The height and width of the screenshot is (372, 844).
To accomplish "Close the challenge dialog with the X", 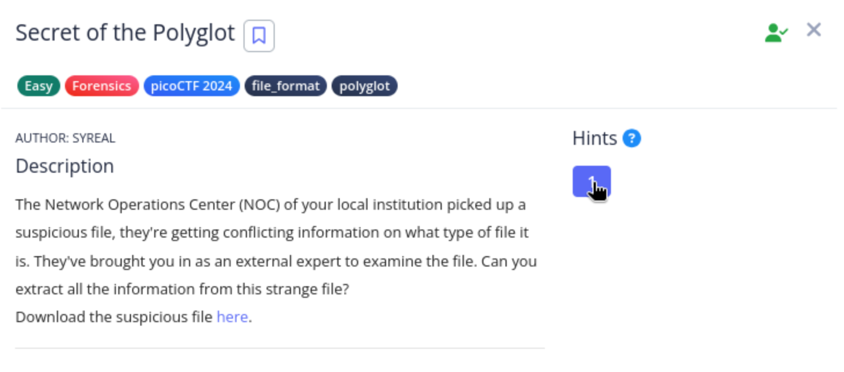I will tap(814, 30).
